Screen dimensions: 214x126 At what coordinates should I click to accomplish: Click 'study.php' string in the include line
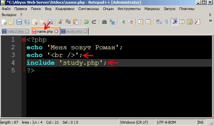pyautogui.click(x=81, y=63)
